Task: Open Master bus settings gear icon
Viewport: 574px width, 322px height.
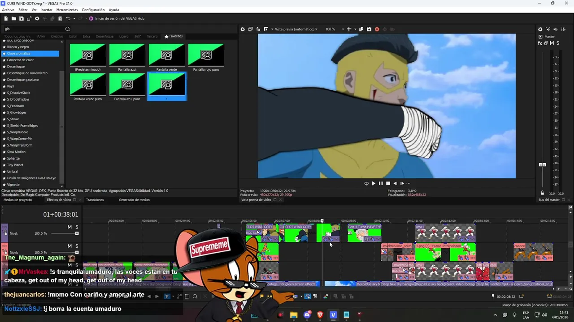Action: tap(540, 29)
